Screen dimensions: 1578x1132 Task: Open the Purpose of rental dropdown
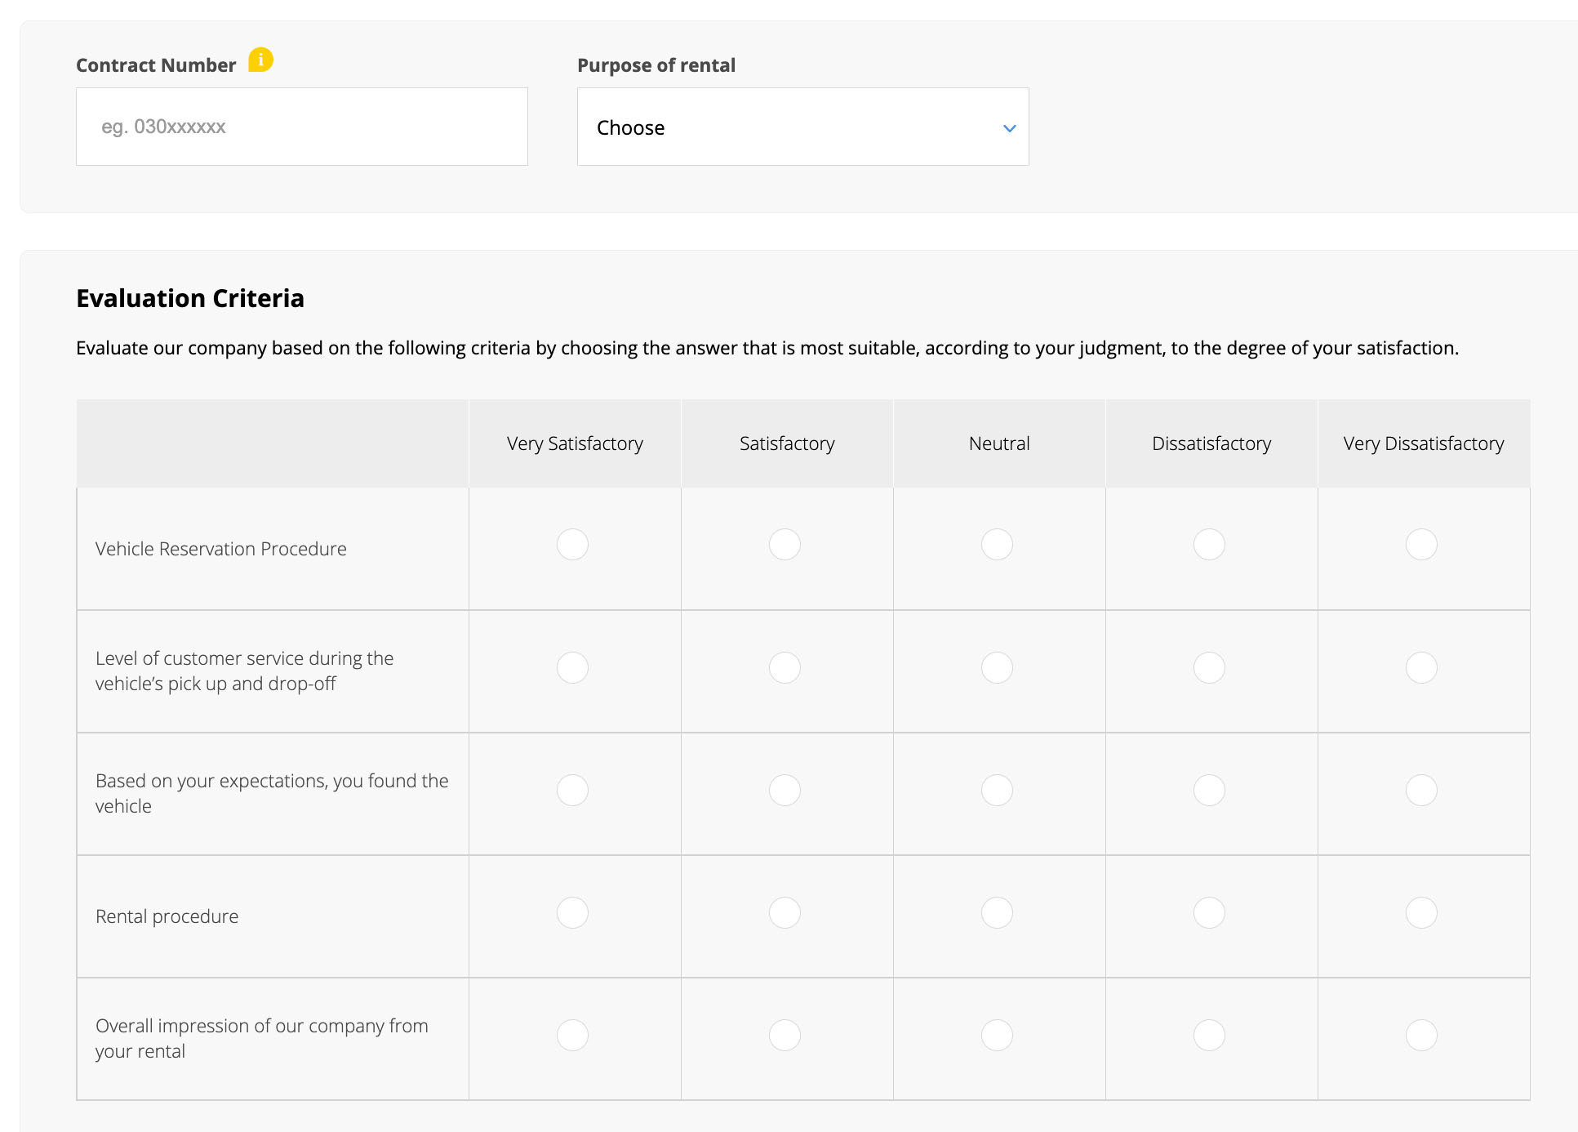[x=802, y=127]
